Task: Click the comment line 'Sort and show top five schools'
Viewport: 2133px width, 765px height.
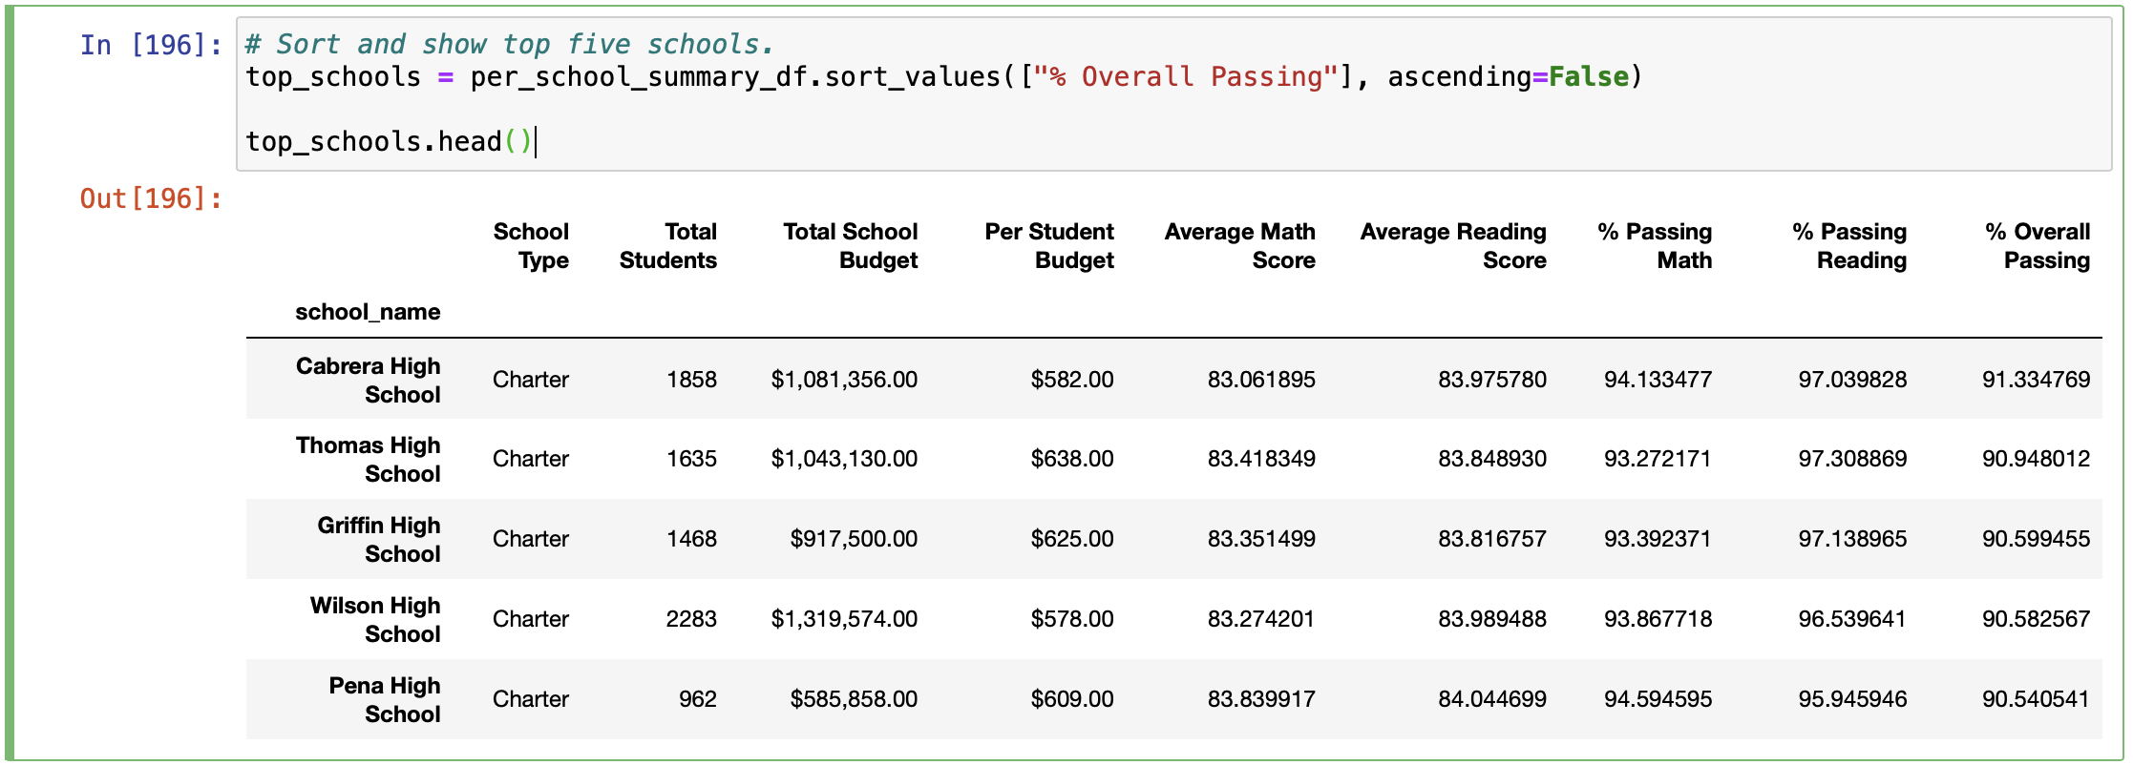Action: click(509, 45)
